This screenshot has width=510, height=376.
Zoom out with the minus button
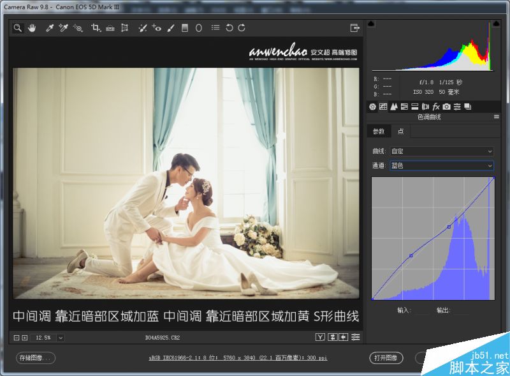(x=17, y=338)
